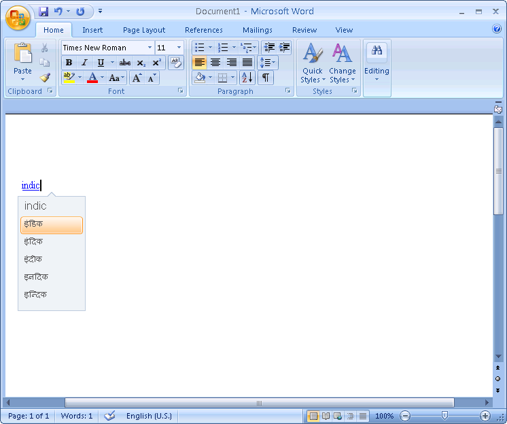The height and width of the screenshot is (424, 507).
Task: Open underline style dropdown arrow
Action: point(112,62)
